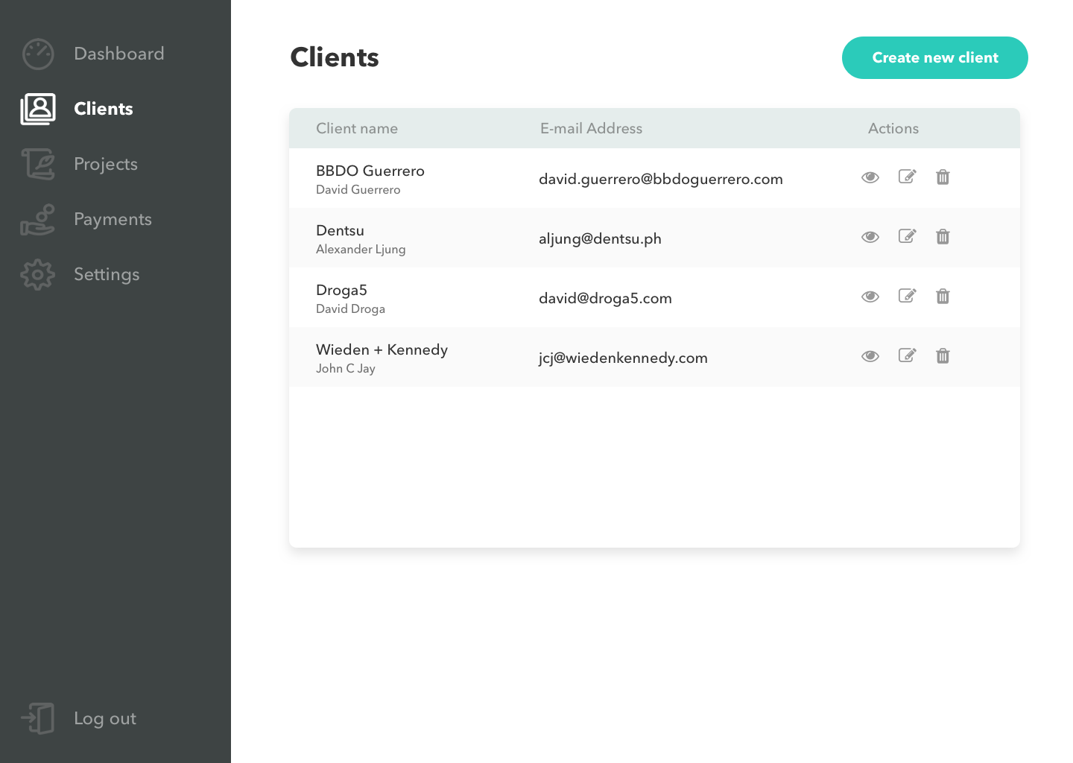The width and height of the screenshot is (1073, 763).
Task: Open the Payments section
Action: 113,220
